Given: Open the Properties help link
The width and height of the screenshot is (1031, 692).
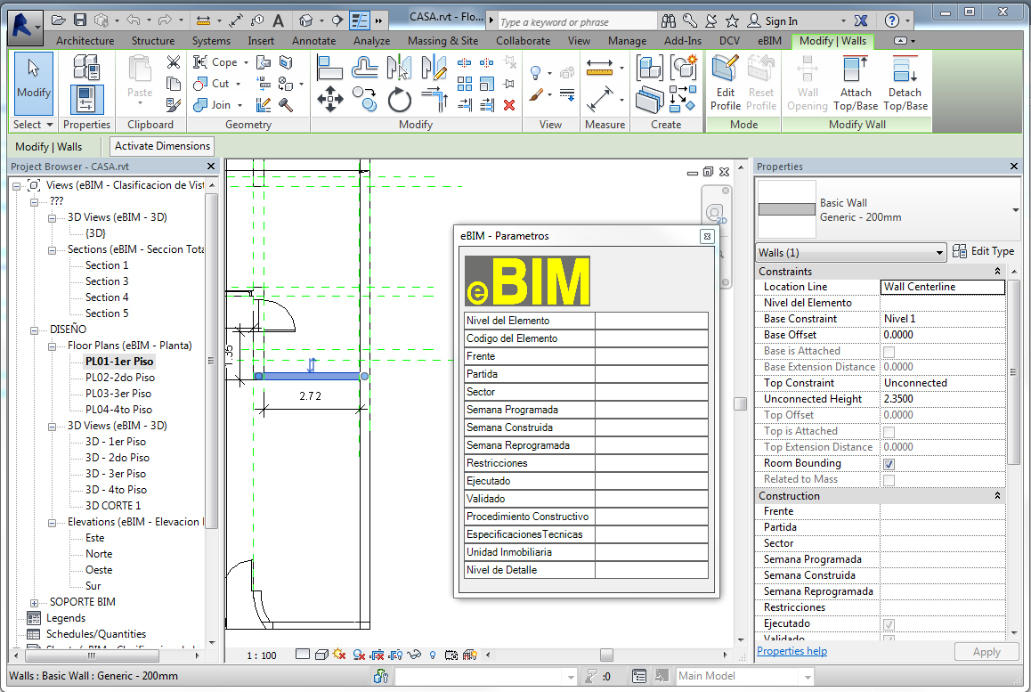Looking at the screenshot, I should pos(792,651).
